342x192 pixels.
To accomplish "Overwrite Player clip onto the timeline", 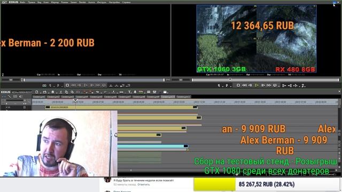I will pos(116,85).
